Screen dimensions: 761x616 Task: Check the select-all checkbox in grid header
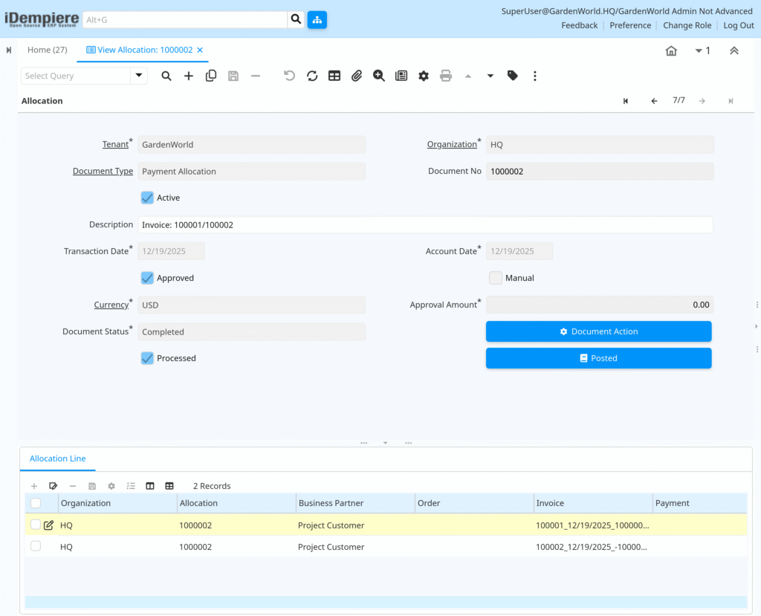coord(36,503)
